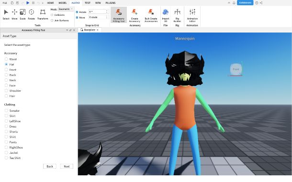Viewport: 292px width, 182px height.
Task: Select the Dress clothing option
Action: tap(6, 127)
